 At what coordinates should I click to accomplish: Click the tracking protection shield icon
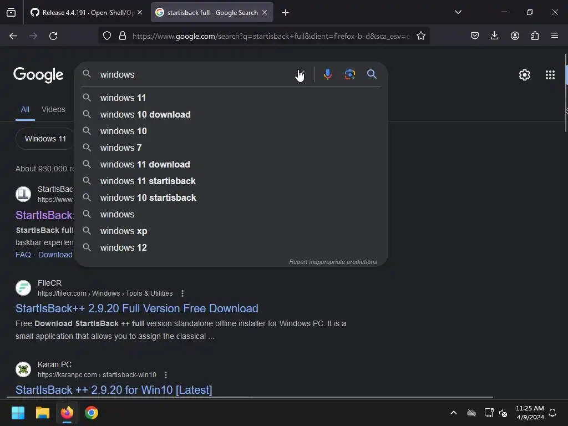coord(107,36)
